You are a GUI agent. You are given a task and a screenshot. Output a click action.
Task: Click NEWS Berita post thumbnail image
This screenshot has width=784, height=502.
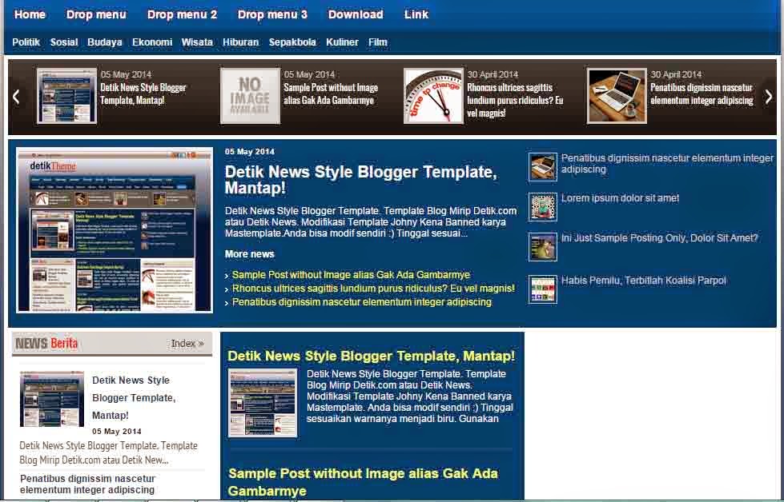pos(52,399)
